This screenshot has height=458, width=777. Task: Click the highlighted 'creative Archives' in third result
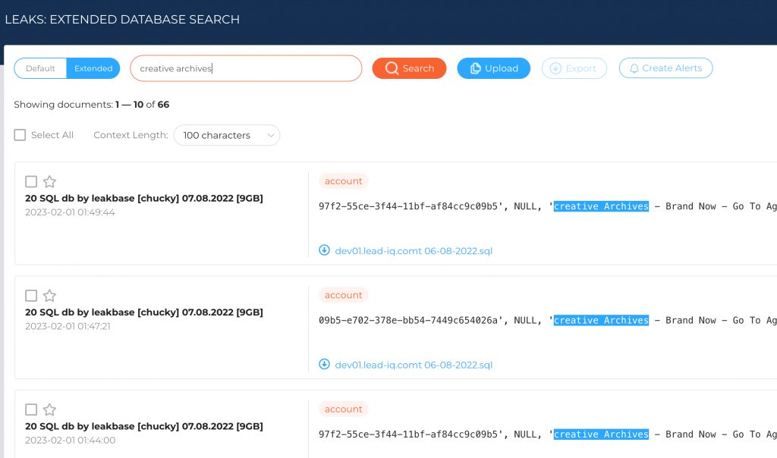[x=601, y=434]
